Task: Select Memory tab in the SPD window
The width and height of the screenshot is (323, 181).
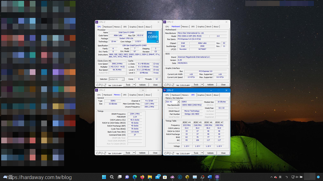Action: pos(185,95)
